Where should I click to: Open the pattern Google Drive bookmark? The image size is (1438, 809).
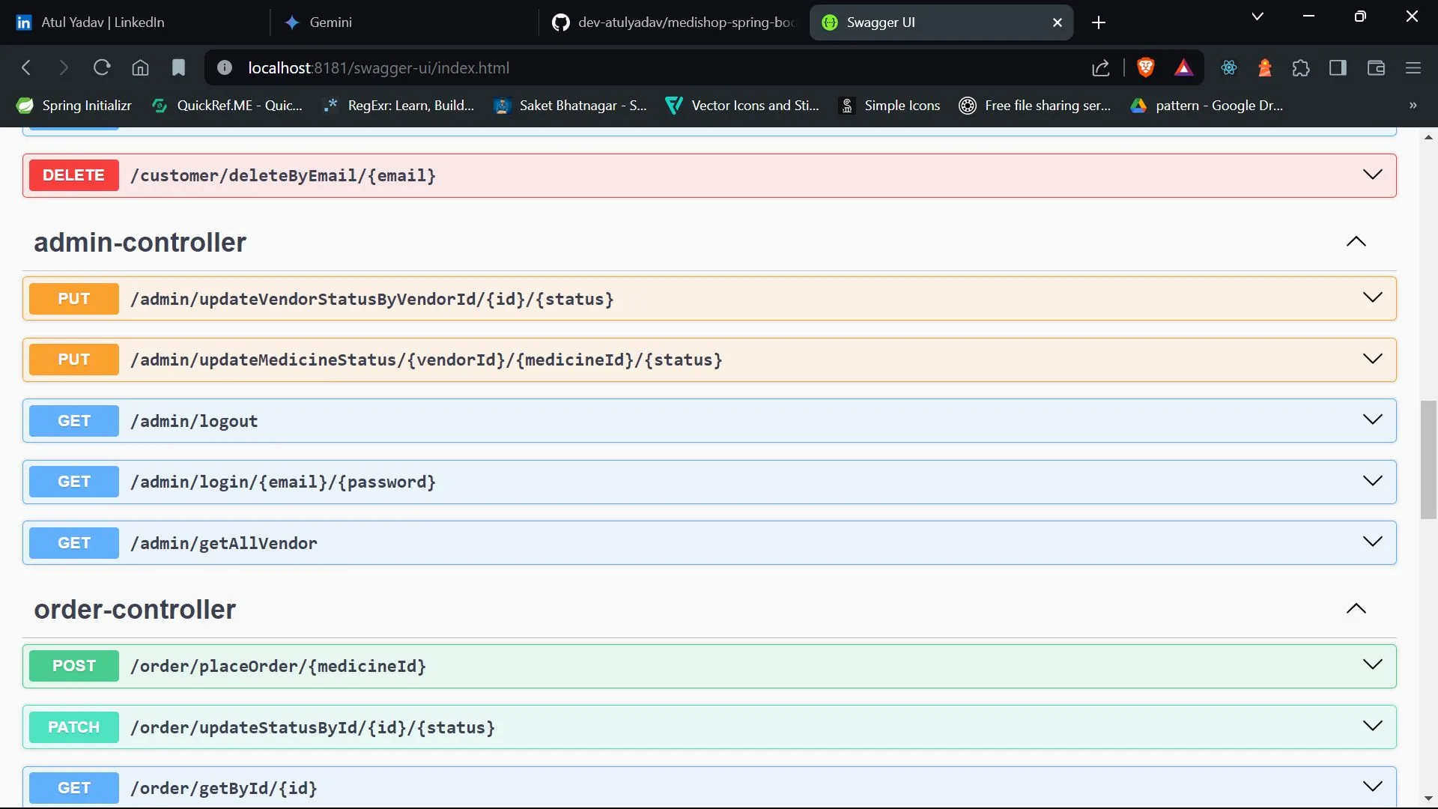pos(1207,106)
